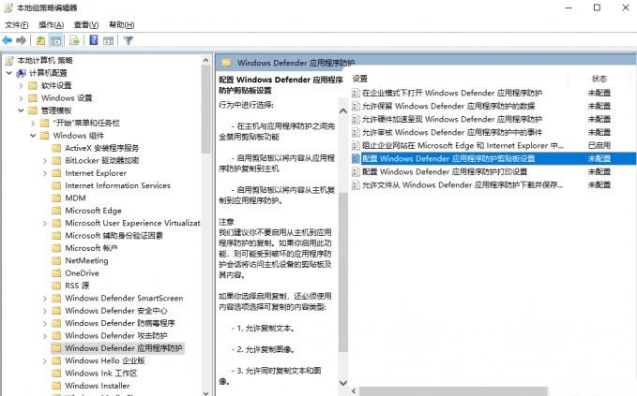Click description pane scroll up arrow
The height and width of the screenshot is (396, 637).
click(x=342, y=110)
